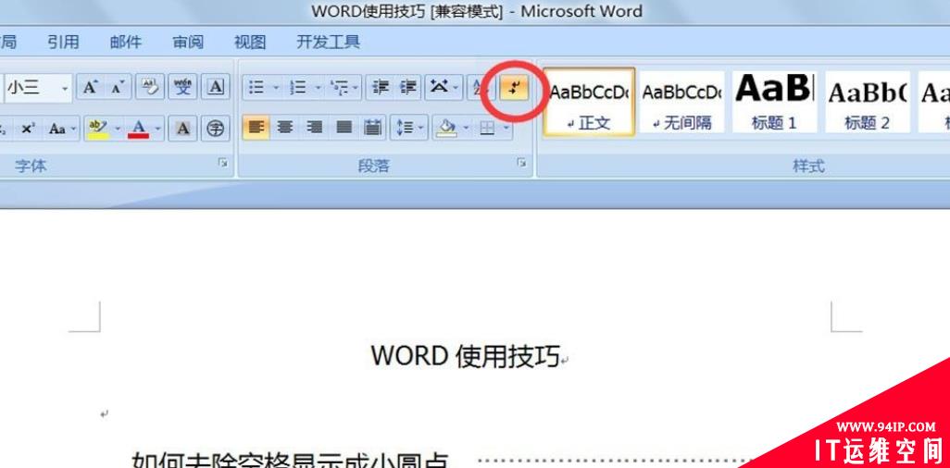Apply the 标题 1 style

[x=774, y=101]
